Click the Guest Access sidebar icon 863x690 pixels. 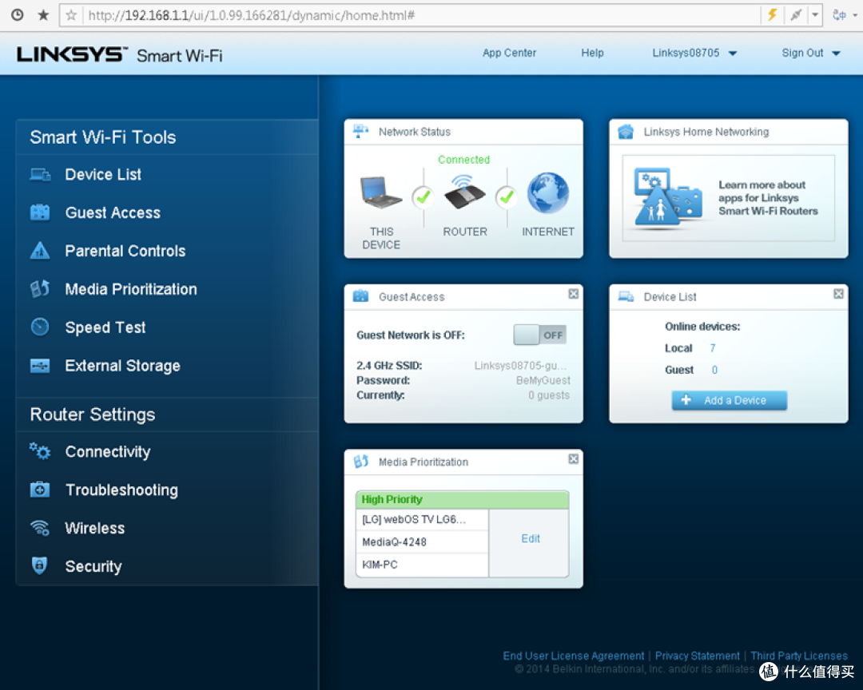click(40, 212)
